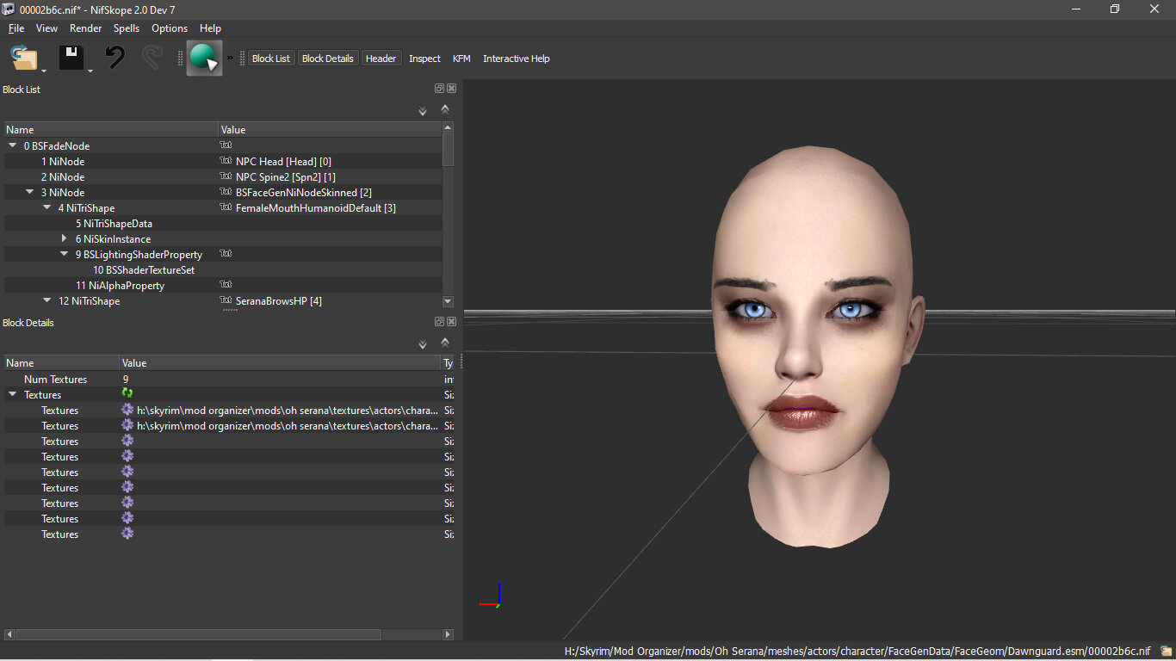Image resolution: width=1176 pixels, height=661 pixels.
Task: Click the Load file folder icon
Action: click(x=23, y=59)
